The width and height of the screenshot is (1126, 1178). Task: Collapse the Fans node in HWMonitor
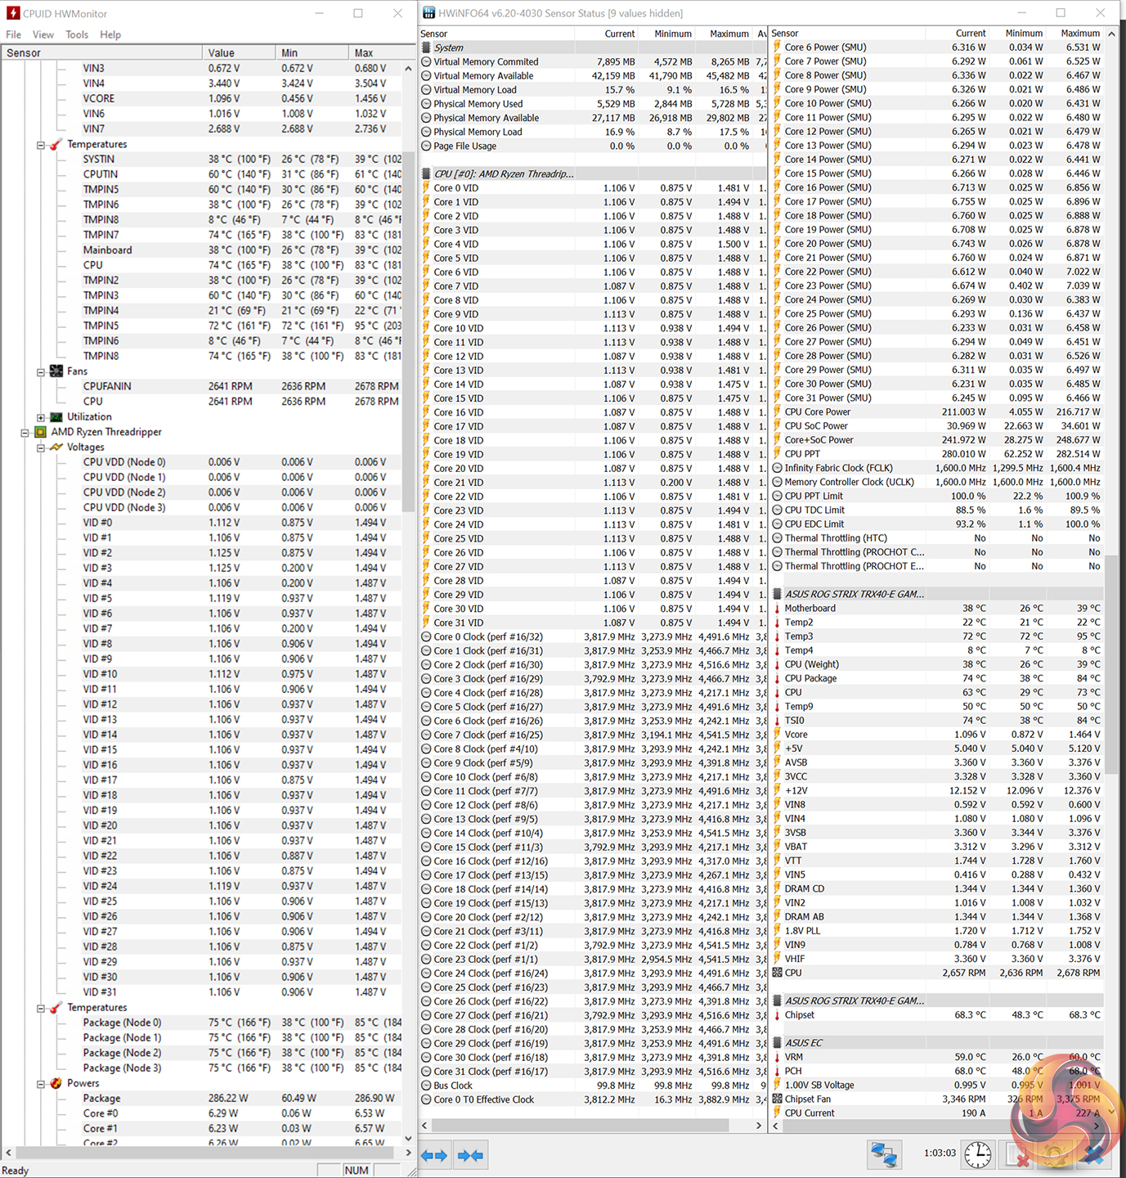tap(40, 371)
